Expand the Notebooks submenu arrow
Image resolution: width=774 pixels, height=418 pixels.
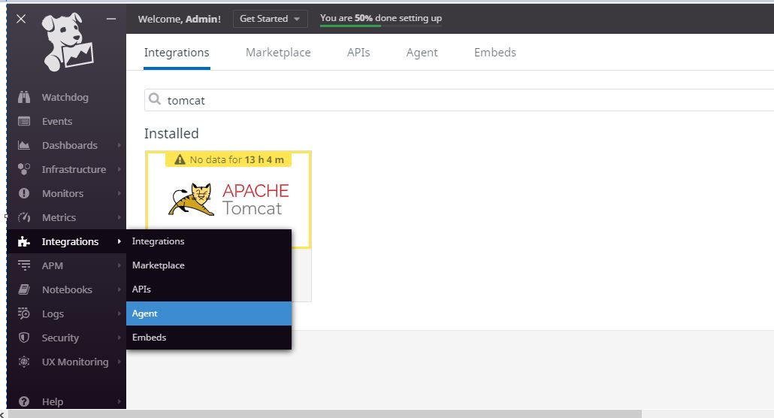tap(119, 289)
